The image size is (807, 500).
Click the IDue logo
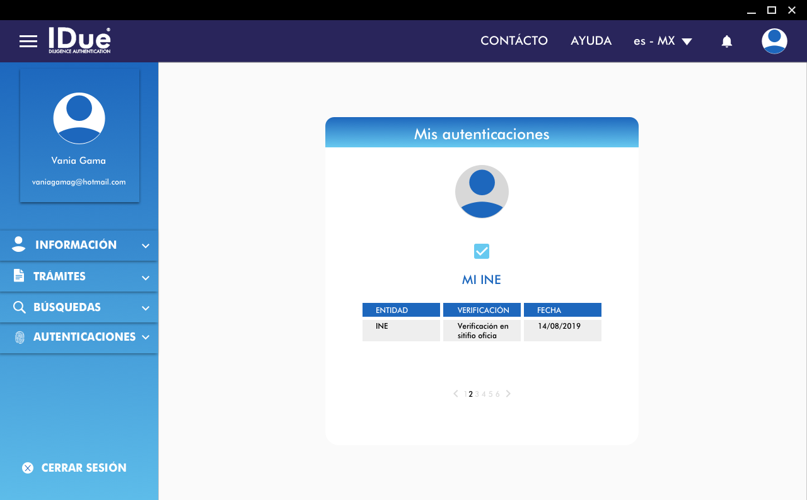tap(79, 40)
